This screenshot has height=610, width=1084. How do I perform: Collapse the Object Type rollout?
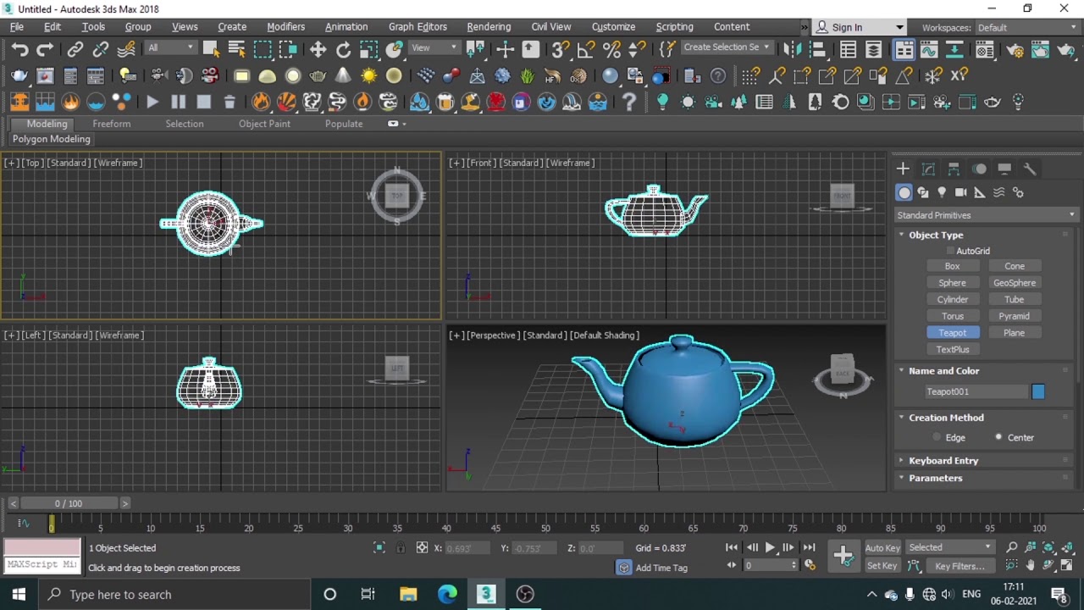(936, 235)
